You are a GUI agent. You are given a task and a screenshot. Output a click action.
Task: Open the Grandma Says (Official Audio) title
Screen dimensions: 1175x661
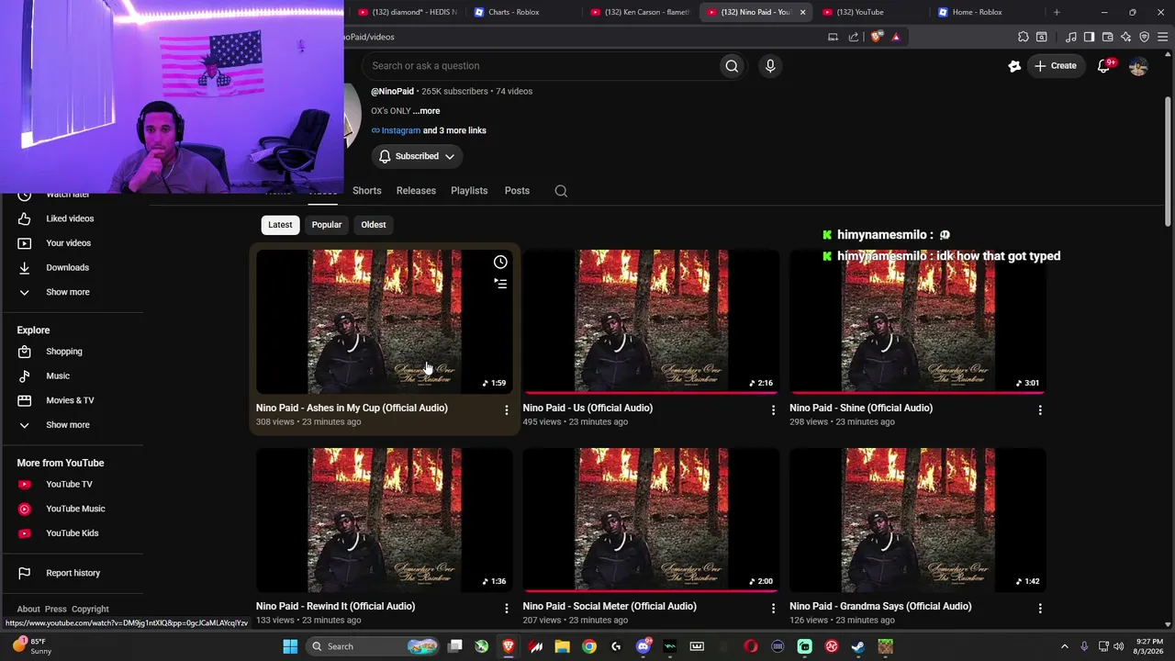coord(880,606)
